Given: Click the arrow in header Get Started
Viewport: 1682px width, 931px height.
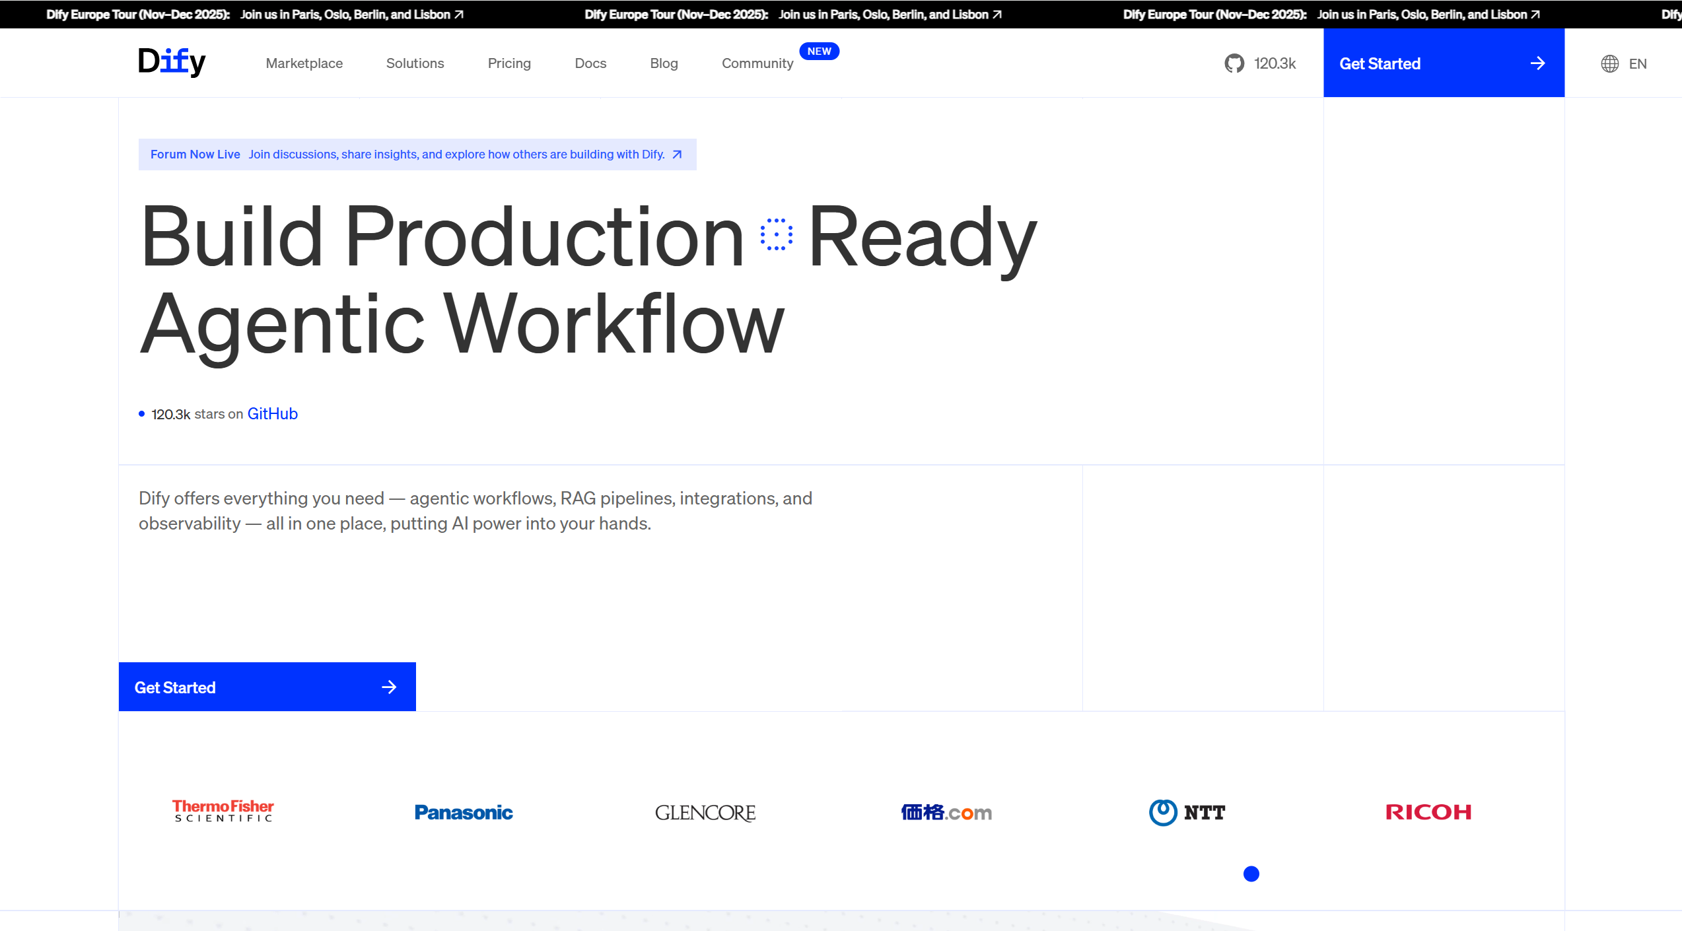Looking at the screenshot, I should pyautogui.click(x=1537, y=63).
